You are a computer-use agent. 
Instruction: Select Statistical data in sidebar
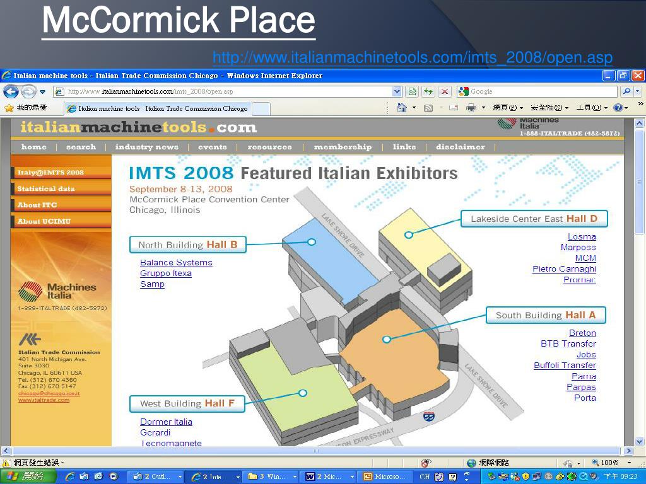(x=61, y=188)
